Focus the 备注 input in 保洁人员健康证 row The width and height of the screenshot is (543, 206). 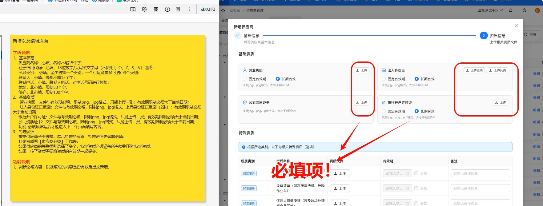(480, 203)
